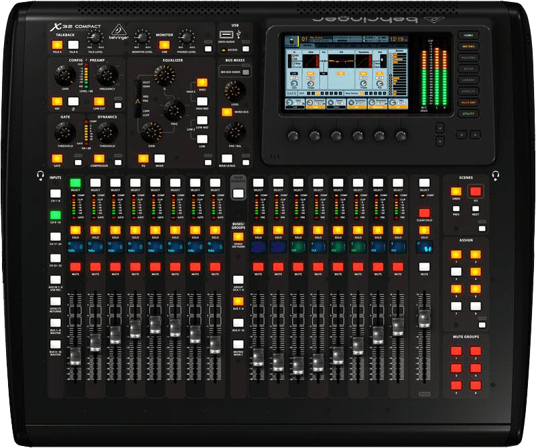
Task: Select the Low EQ band
Action: point(202,139)
